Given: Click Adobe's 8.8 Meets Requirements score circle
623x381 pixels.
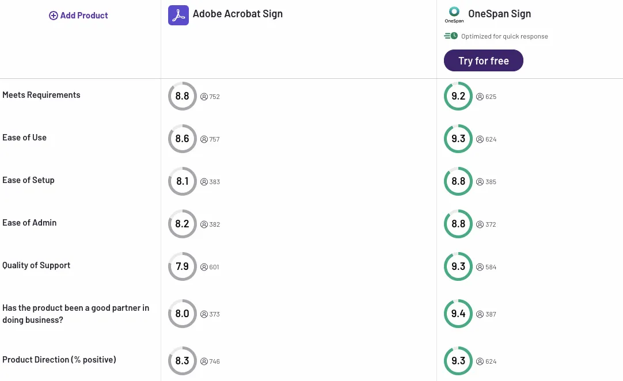Looking at the screenshot, I should click(x=182, y=96).
